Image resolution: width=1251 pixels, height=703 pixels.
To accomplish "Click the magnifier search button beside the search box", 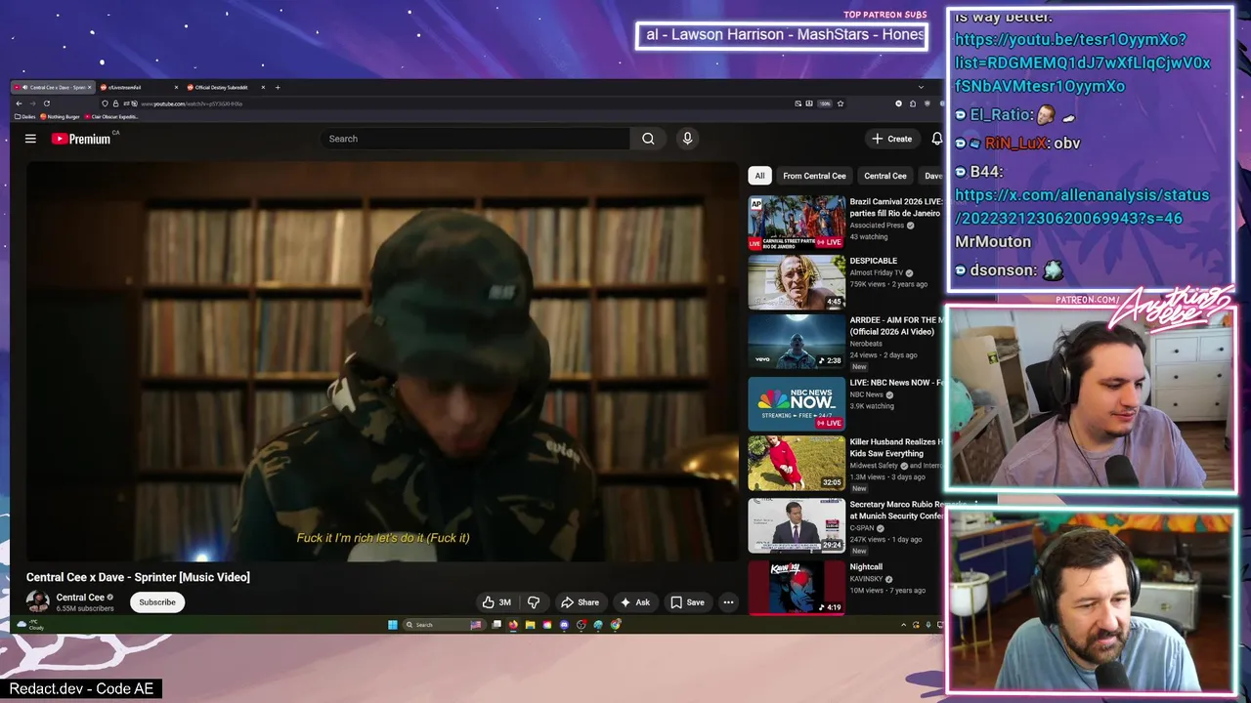I will pyautogui.click(x=648, y=139).
